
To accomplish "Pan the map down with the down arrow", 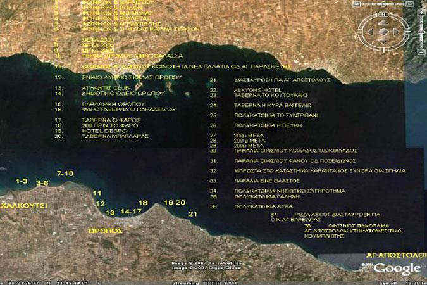I will [382, 41].
